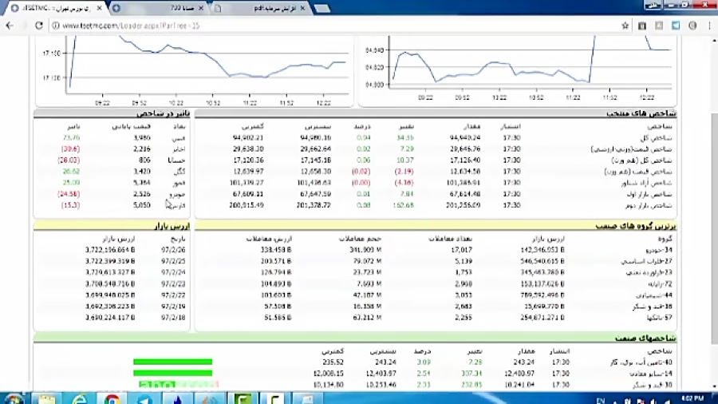
Task: Click the date cell 97/2/18
Action: (x=173, y=318)
